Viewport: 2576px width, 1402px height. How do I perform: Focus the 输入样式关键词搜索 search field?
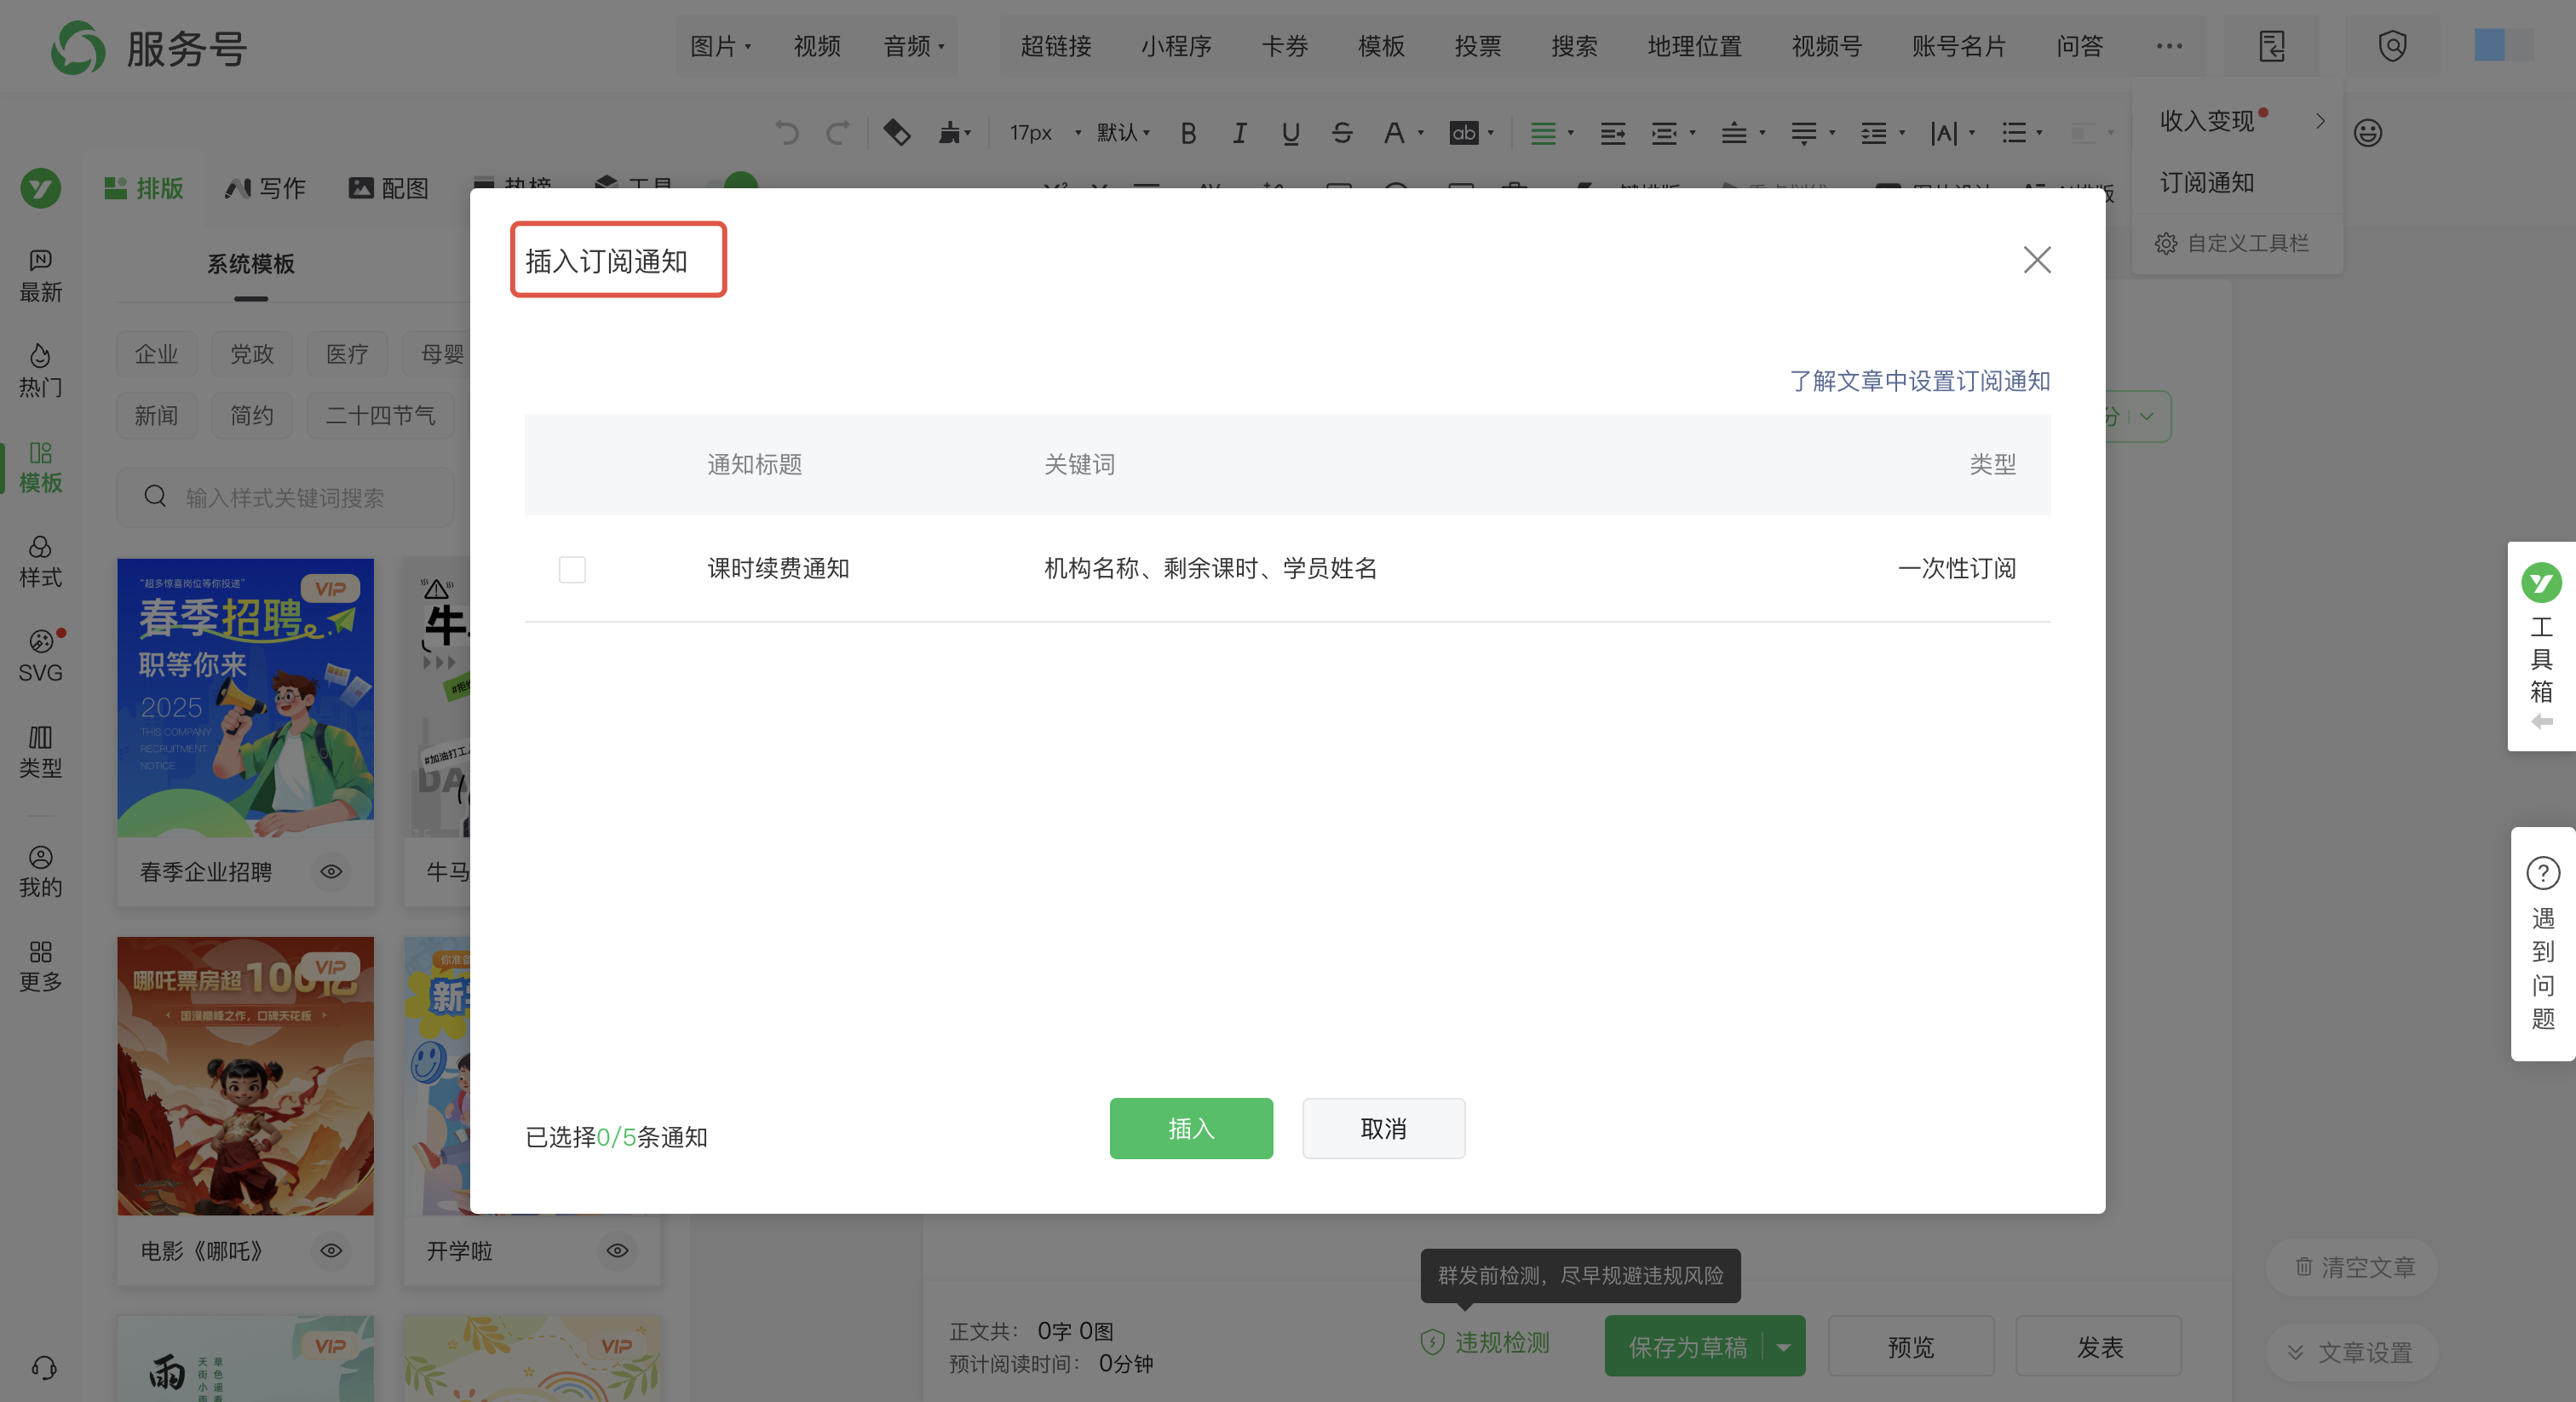point(285,497)
